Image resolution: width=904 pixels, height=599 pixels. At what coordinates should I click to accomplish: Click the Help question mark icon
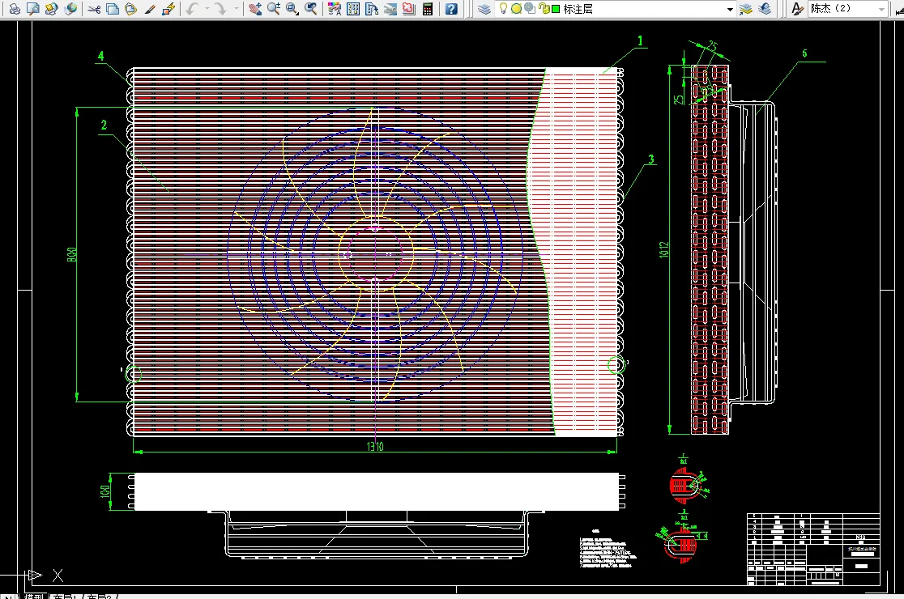[x=451, y=9]
